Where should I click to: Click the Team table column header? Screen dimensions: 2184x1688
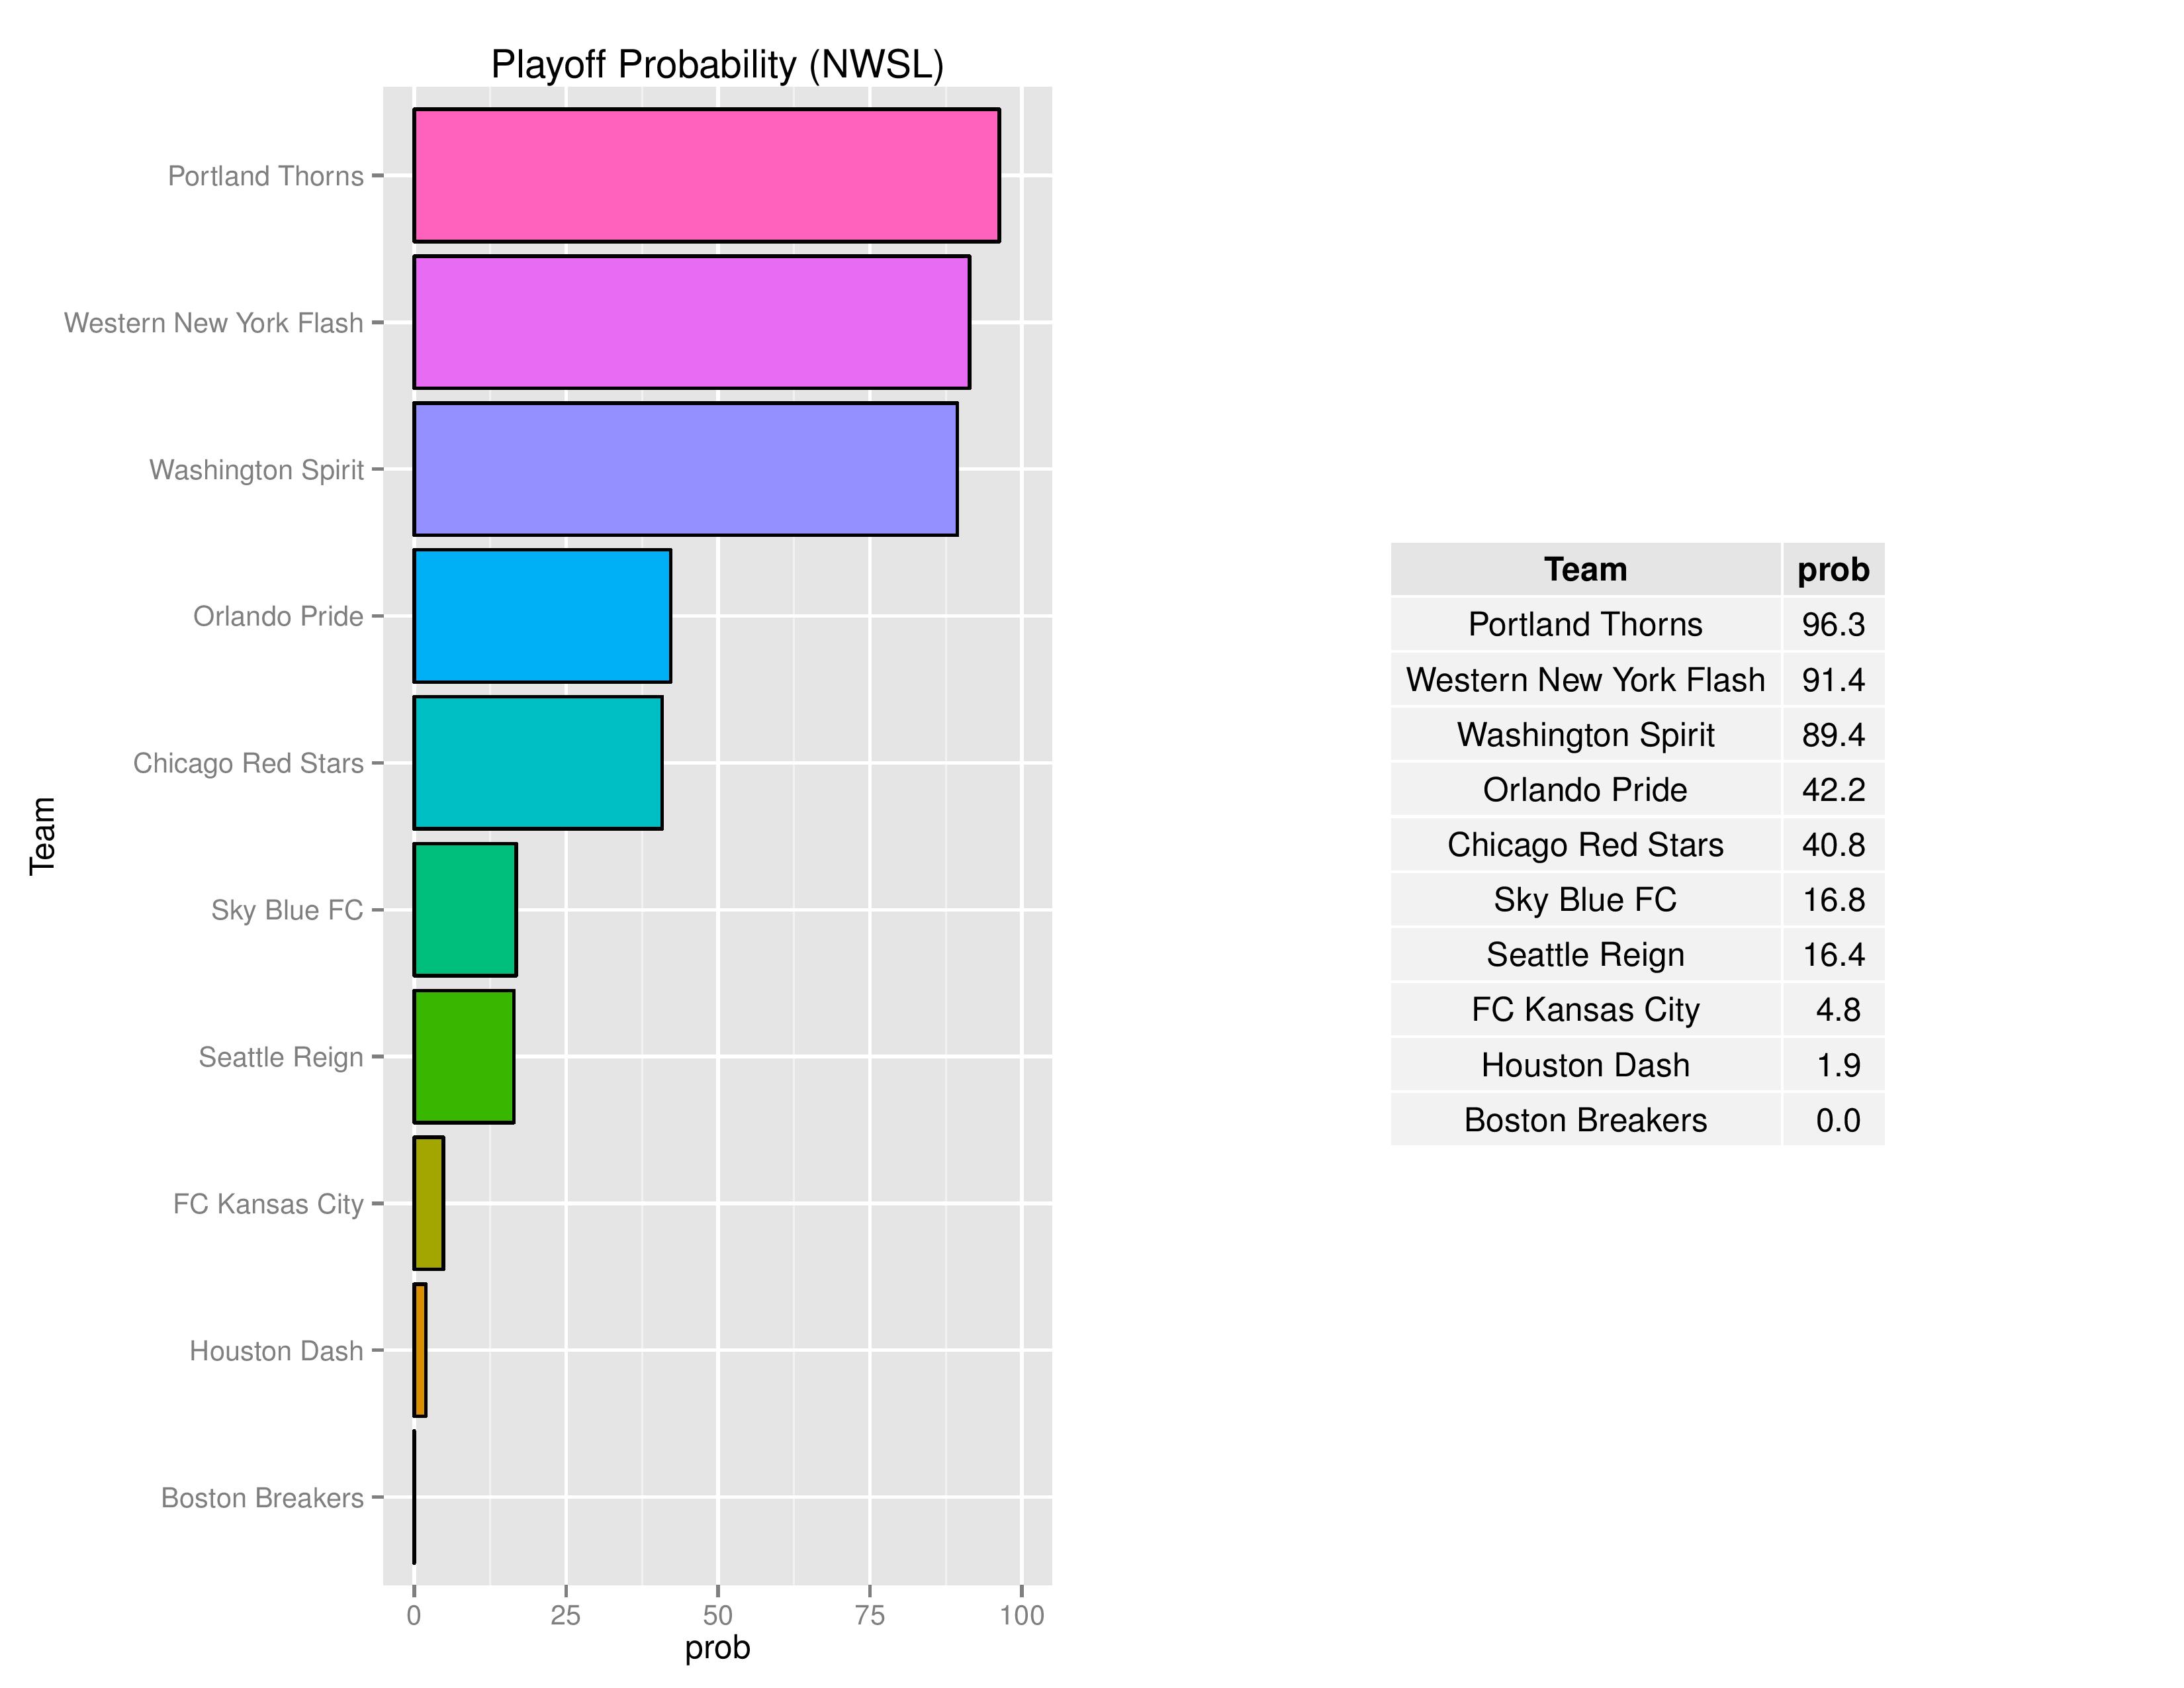(1585, 570)
